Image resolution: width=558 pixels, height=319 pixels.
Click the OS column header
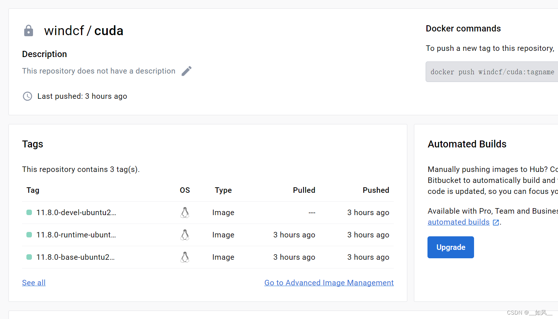pos(185,190)
